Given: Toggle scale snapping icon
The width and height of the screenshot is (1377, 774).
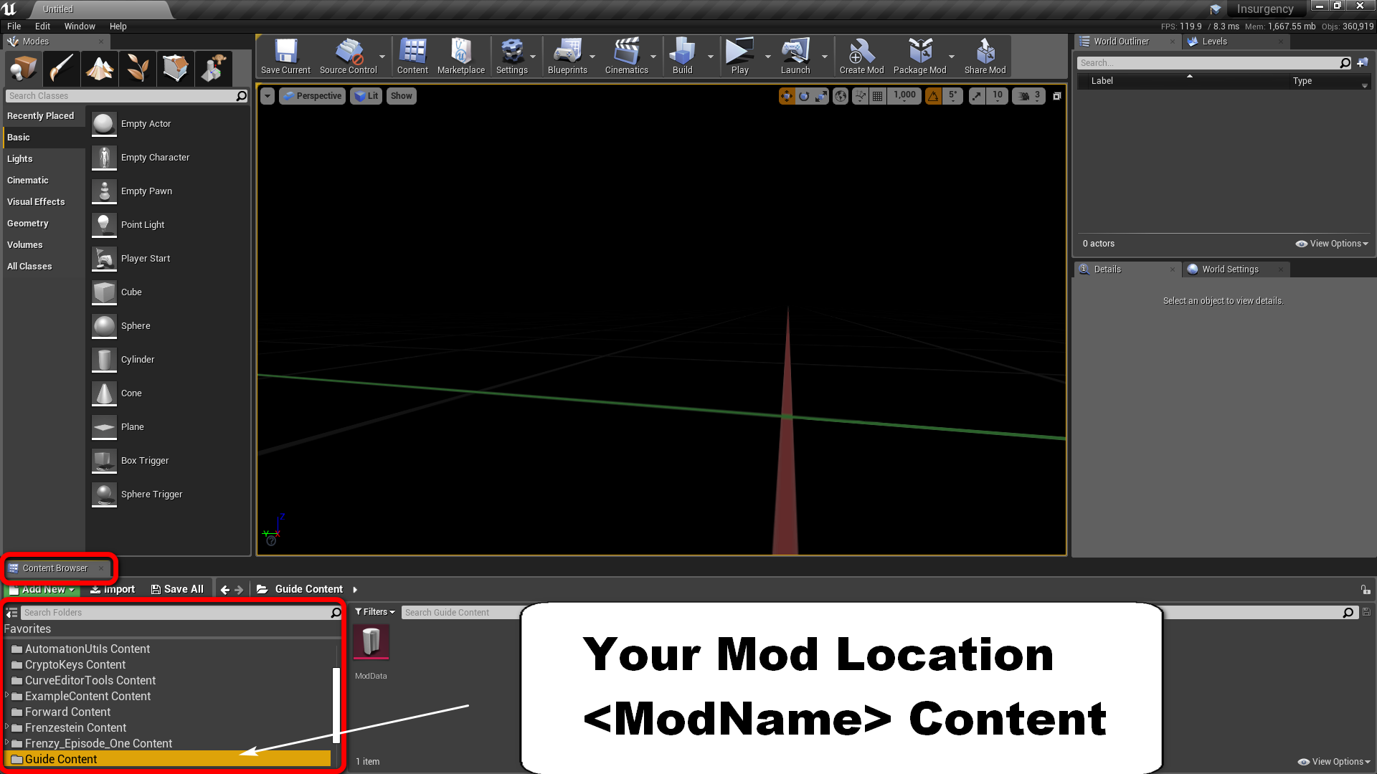Looking at the screenshot, I should point(977,96).
